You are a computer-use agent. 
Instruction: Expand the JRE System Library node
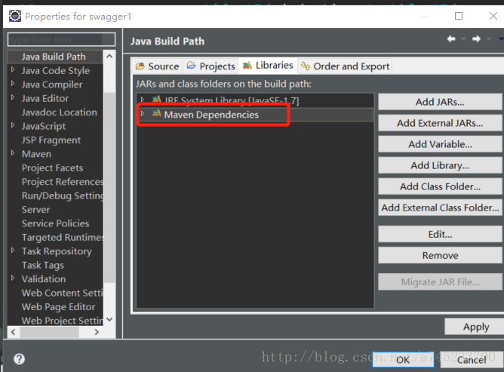143,100
